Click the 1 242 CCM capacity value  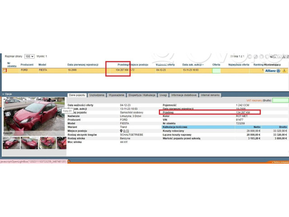(242, 105)
